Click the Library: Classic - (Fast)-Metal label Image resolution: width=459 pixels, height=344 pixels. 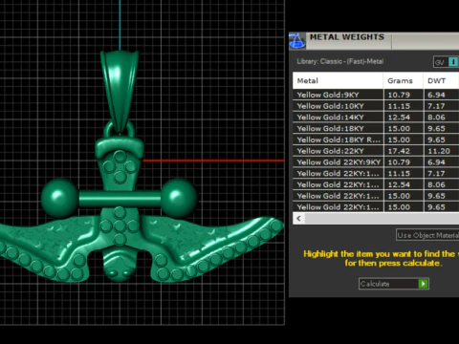pyautogui.click(x=339, y=61)
